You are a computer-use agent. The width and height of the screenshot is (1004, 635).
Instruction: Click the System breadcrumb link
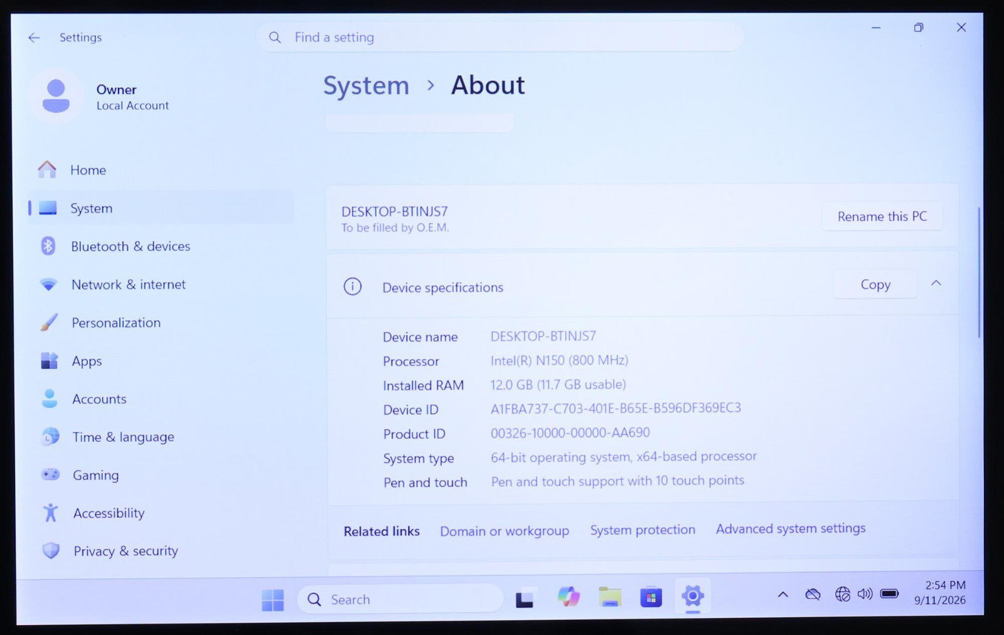[366, 86]
